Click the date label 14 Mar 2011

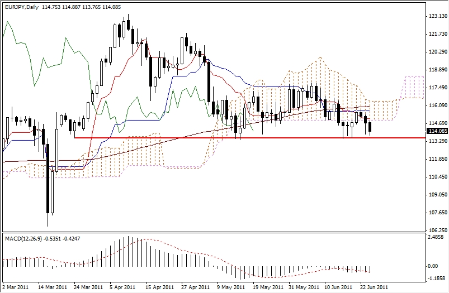tap(53, 287)
